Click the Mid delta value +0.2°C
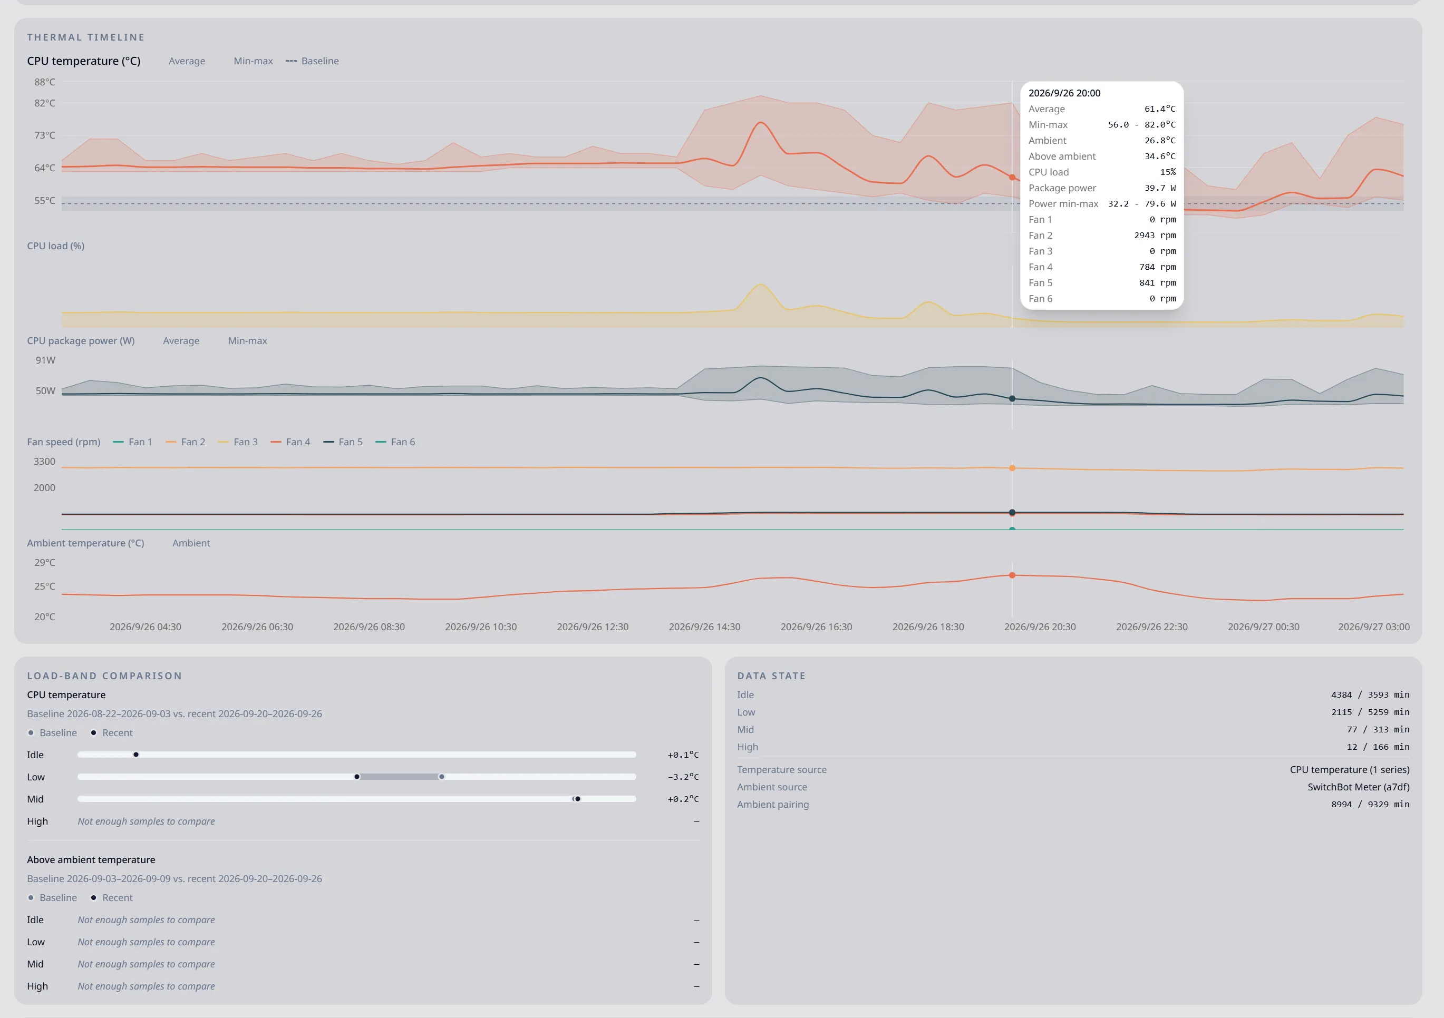This screenshot has width=1444, height=1018. point(683,799)
